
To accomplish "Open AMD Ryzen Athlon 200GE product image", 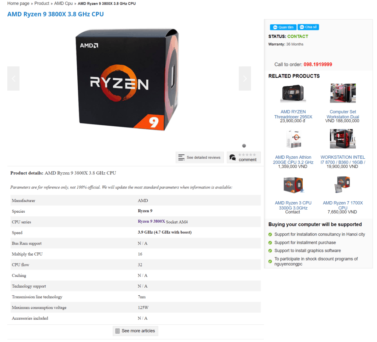I will (293, 139).
